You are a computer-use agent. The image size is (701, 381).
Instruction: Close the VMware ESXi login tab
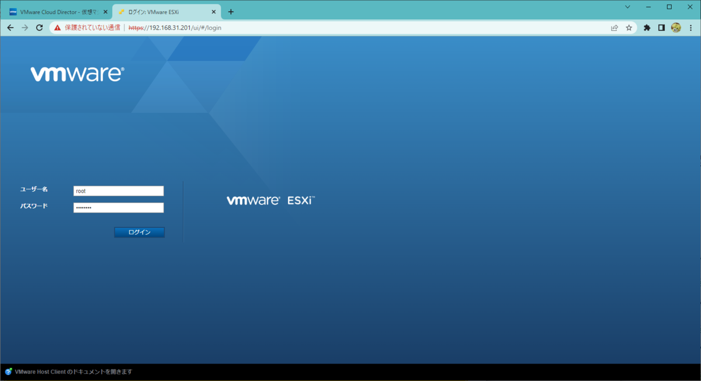pos(214,12)
